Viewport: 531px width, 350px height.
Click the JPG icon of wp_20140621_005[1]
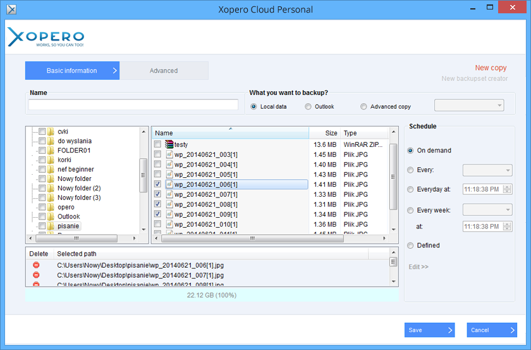point(169,174)
